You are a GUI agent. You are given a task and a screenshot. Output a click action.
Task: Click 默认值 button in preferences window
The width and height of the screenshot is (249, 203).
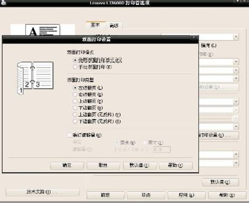coord(220,182)
